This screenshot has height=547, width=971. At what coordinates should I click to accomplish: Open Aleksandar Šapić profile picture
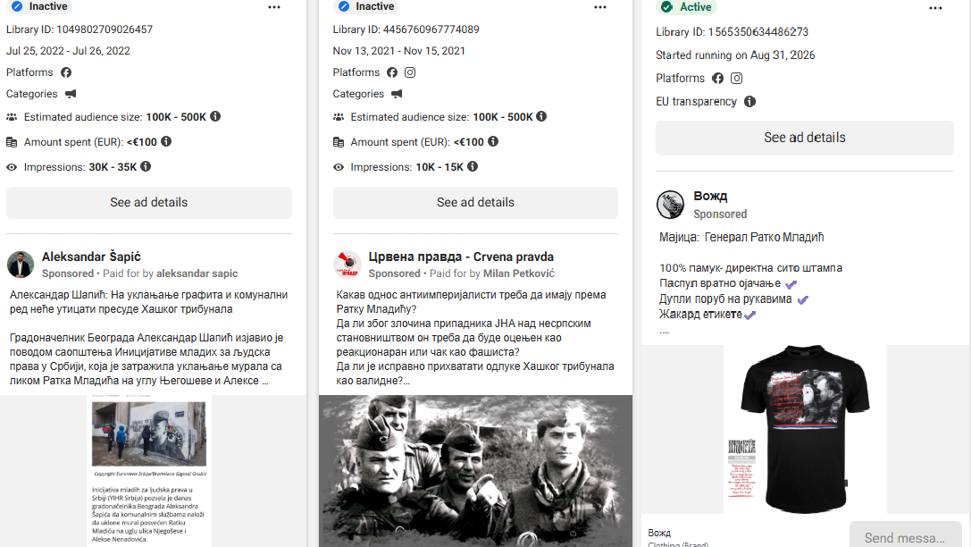(21, 265)
